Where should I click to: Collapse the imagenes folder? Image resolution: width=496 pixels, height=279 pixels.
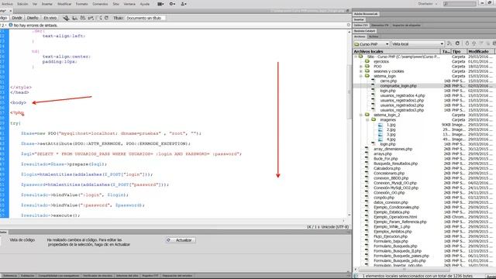(367, 120)
